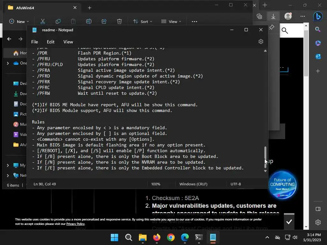
Task: Select AfuWin64 folder in sidebar
Action: coord(20,145)
